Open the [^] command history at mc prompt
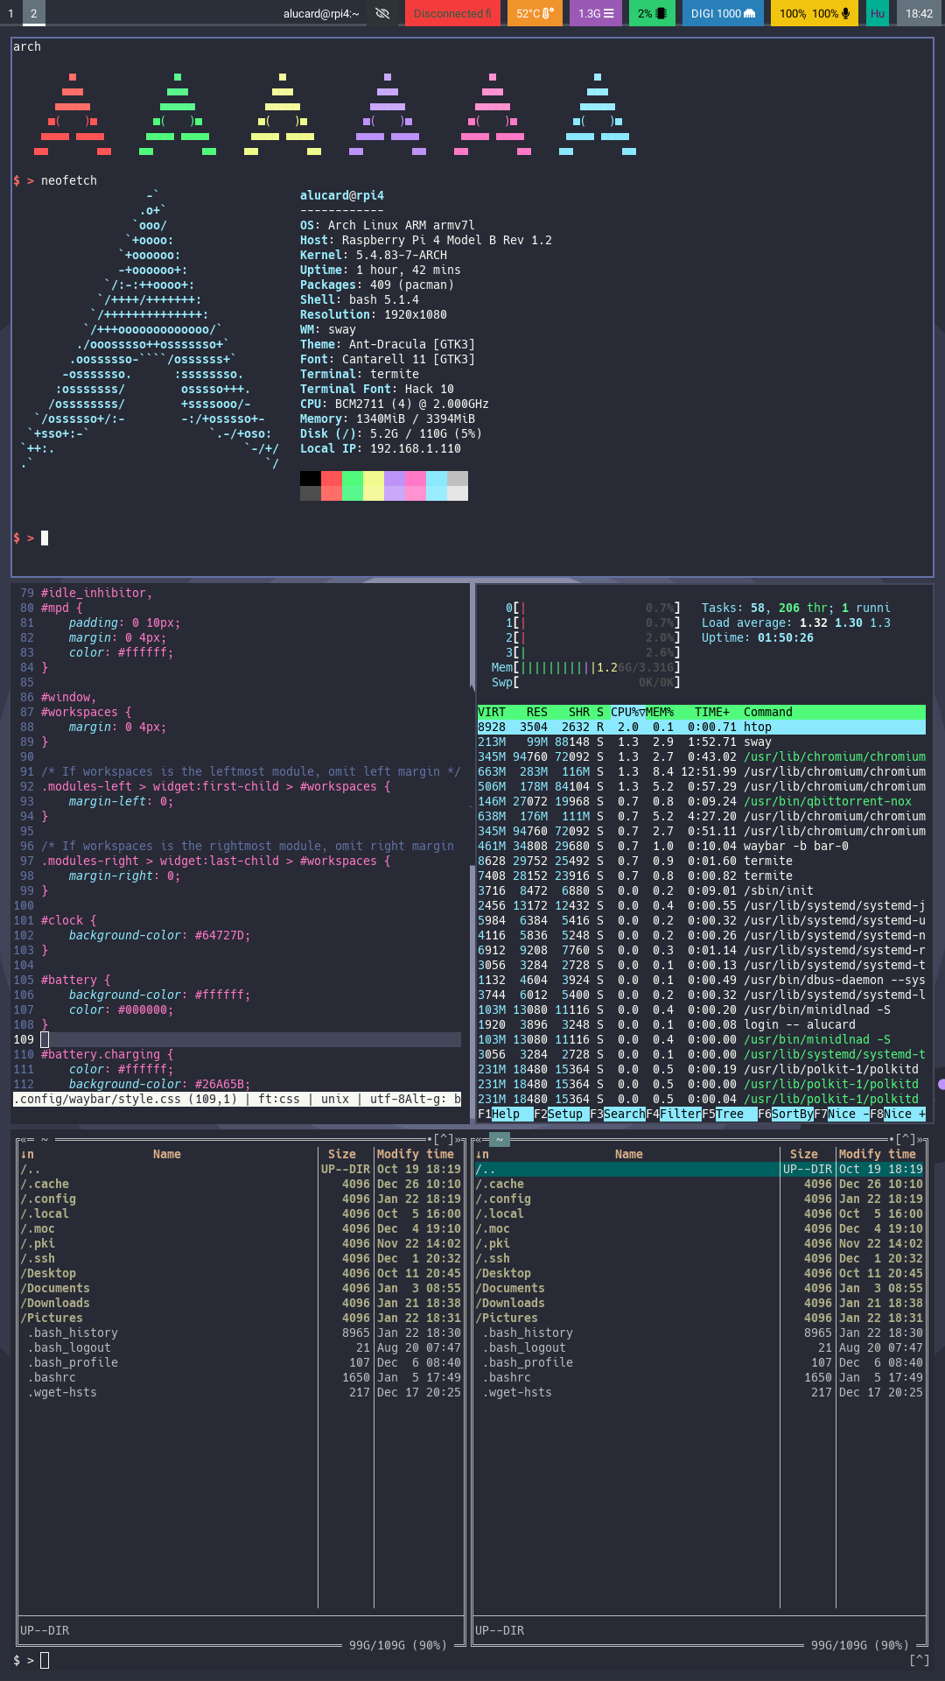 (919, 1660)
